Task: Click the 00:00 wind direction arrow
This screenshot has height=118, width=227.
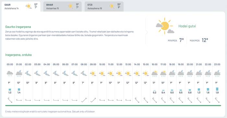Action: pyautogui.click(x=10, y=100)
